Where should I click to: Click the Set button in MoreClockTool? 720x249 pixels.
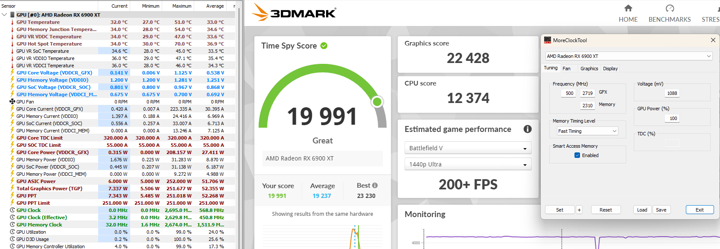pos(560,210)
